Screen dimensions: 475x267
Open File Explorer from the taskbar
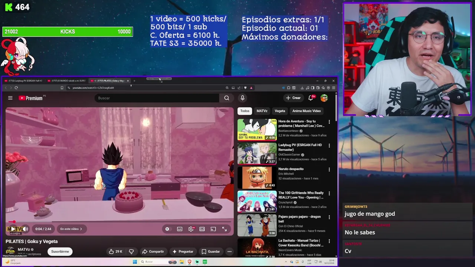pos(182,262)
